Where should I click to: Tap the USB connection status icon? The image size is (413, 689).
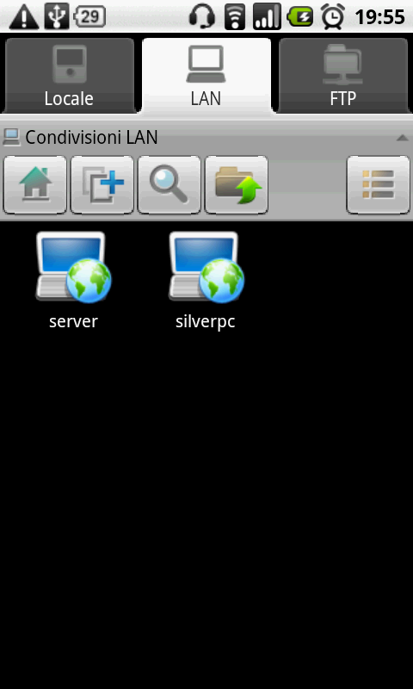[57, 17]
